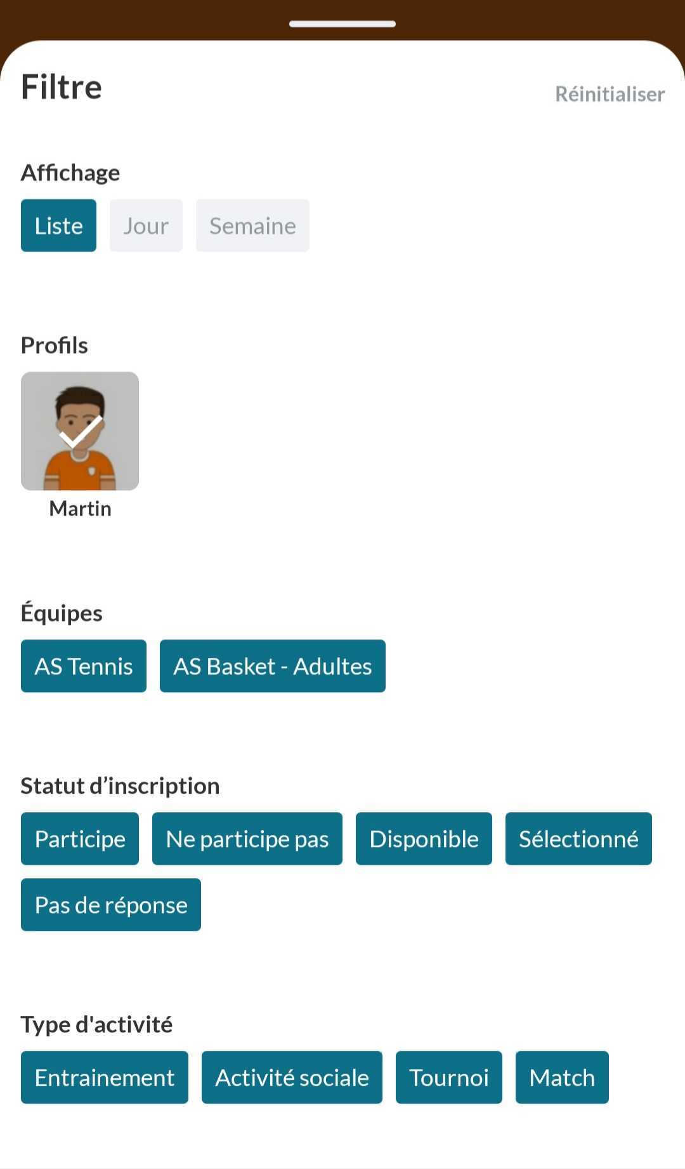
Task: Disable the Tournoi activity filter
Action: point(449,1078)
